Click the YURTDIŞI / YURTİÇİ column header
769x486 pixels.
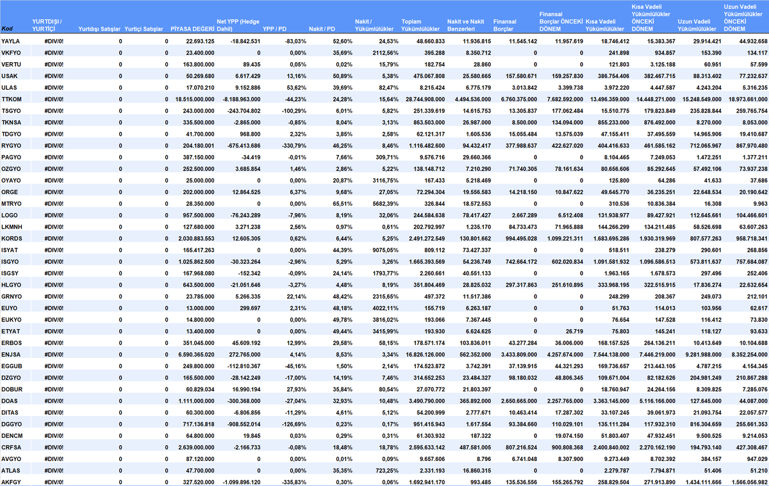(x=47, y=25)
